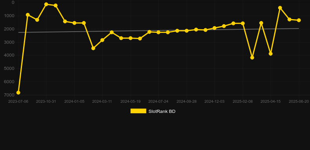The image size is (310, 150).
Task: Click the 7000 y-axis value
Action: (9, 95)
